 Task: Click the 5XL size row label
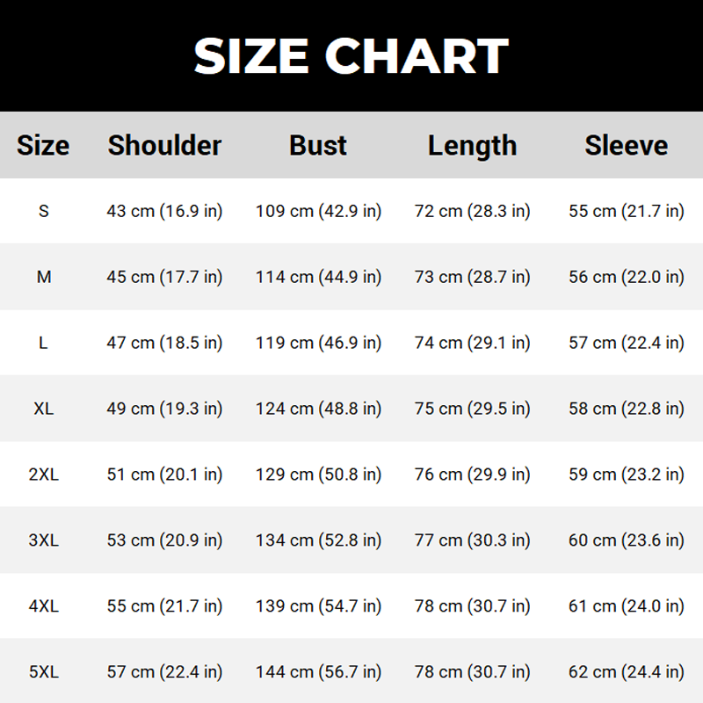click(44, 672)
